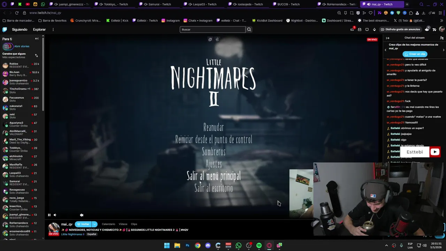
Task: Open the Siguiendo page
Action: tap(20, 30)
